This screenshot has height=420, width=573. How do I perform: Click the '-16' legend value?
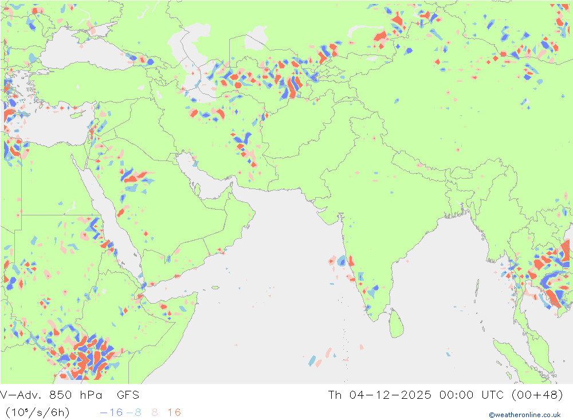[x=112, y=413]
